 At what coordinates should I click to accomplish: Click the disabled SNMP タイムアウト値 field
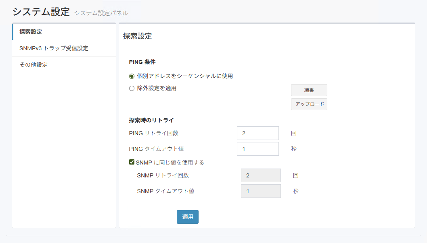[x=260, y=191]
